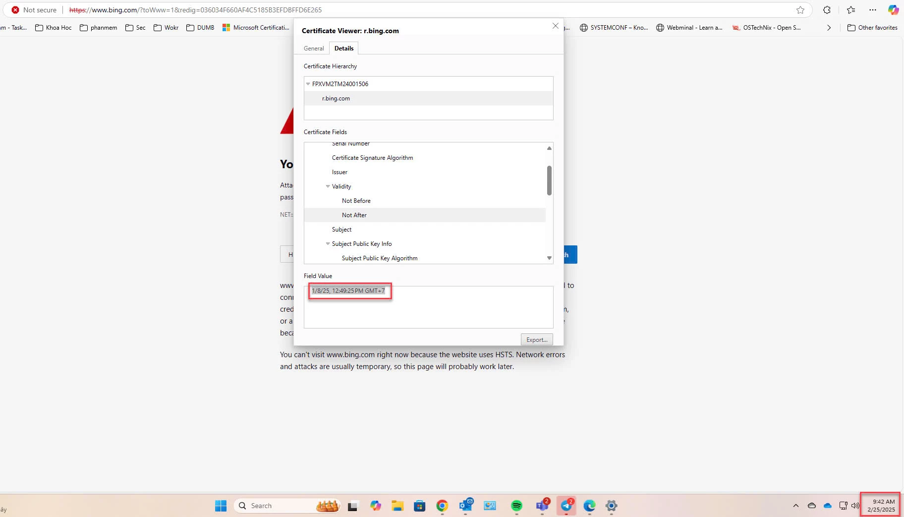Switch to Microsoft Edge on the taskbar

pyautogui.click(x=589, y=506)
